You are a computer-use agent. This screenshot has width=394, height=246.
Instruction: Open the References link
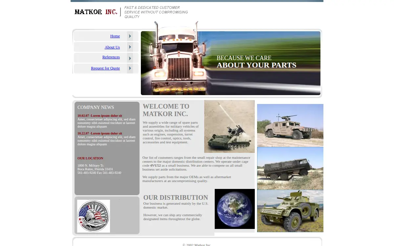pos(111,57)
